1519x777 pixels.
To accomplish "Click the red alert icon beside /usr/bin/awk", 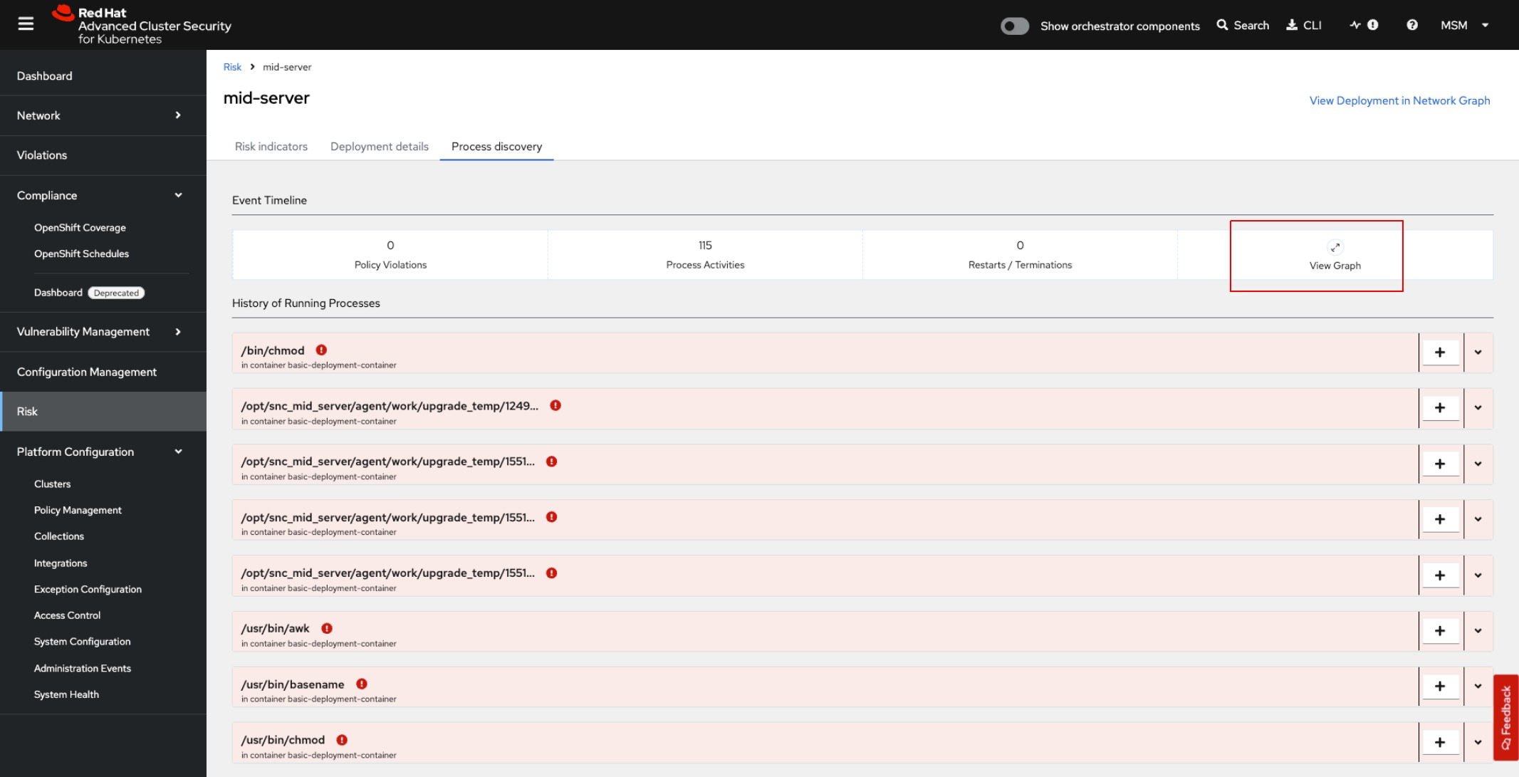I will [x=327, y=628].
